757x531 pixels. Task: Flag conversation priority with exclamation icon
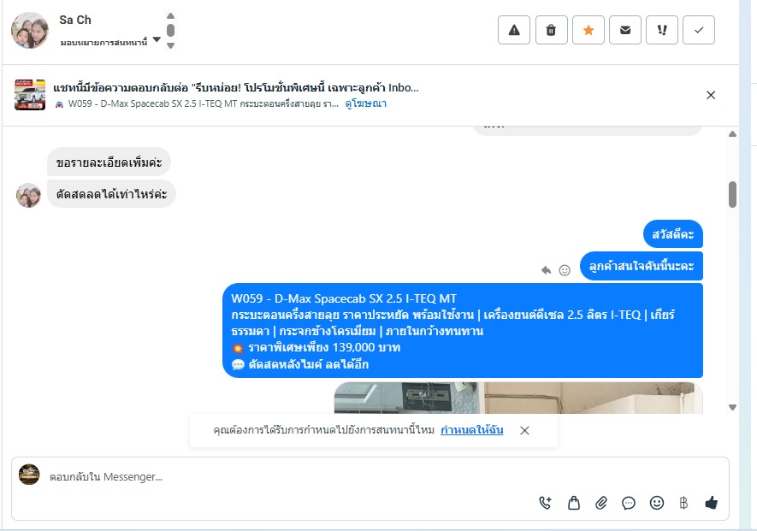pos(662,30)
